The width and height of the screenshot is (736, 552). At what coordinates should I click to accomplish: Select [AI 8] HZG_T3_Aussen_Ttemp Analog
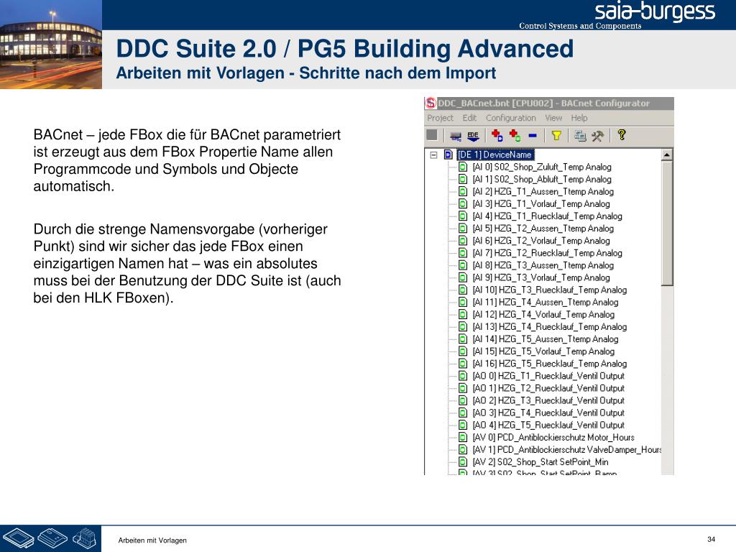[543, 265]
